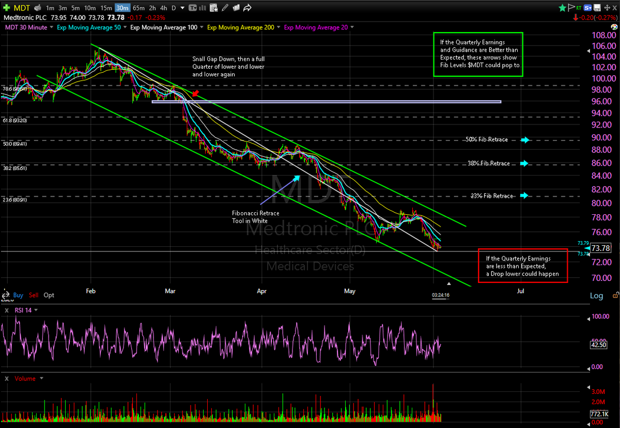Click the '23% Fib Retrace' label

coord(492,196)
